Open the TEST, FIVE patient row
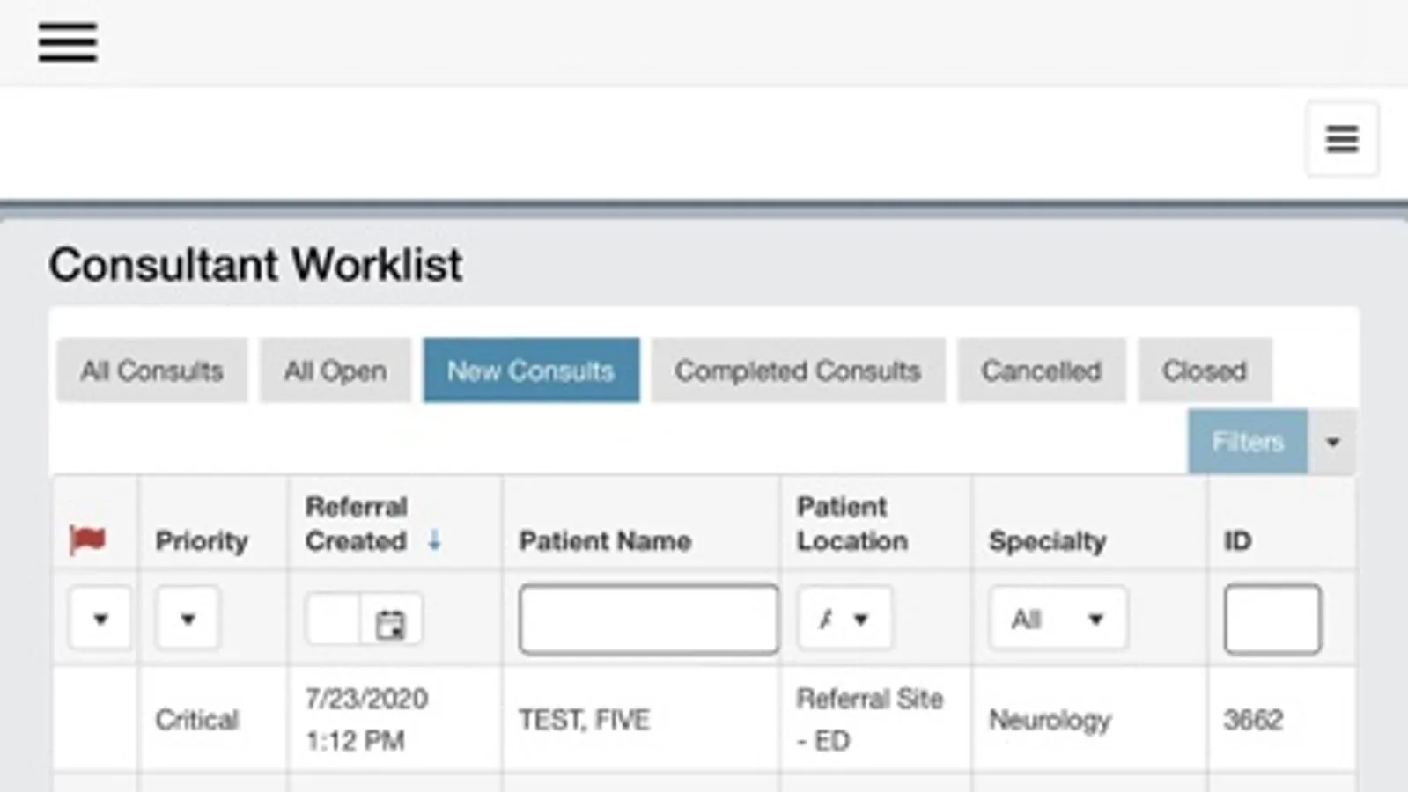Viewport: 1408px width, 792px height. [584, 720]
